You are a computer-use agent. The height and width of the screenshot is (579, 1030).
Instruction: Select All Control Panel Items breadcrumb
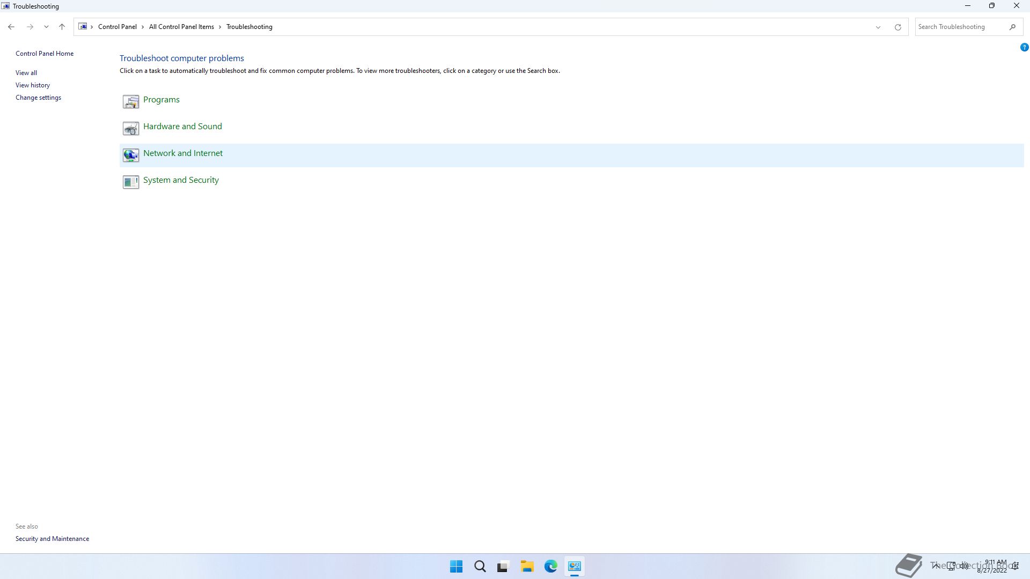coord(181,27)
